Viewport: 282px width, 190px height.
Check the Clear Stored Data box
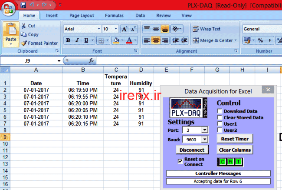click(220, 117)
